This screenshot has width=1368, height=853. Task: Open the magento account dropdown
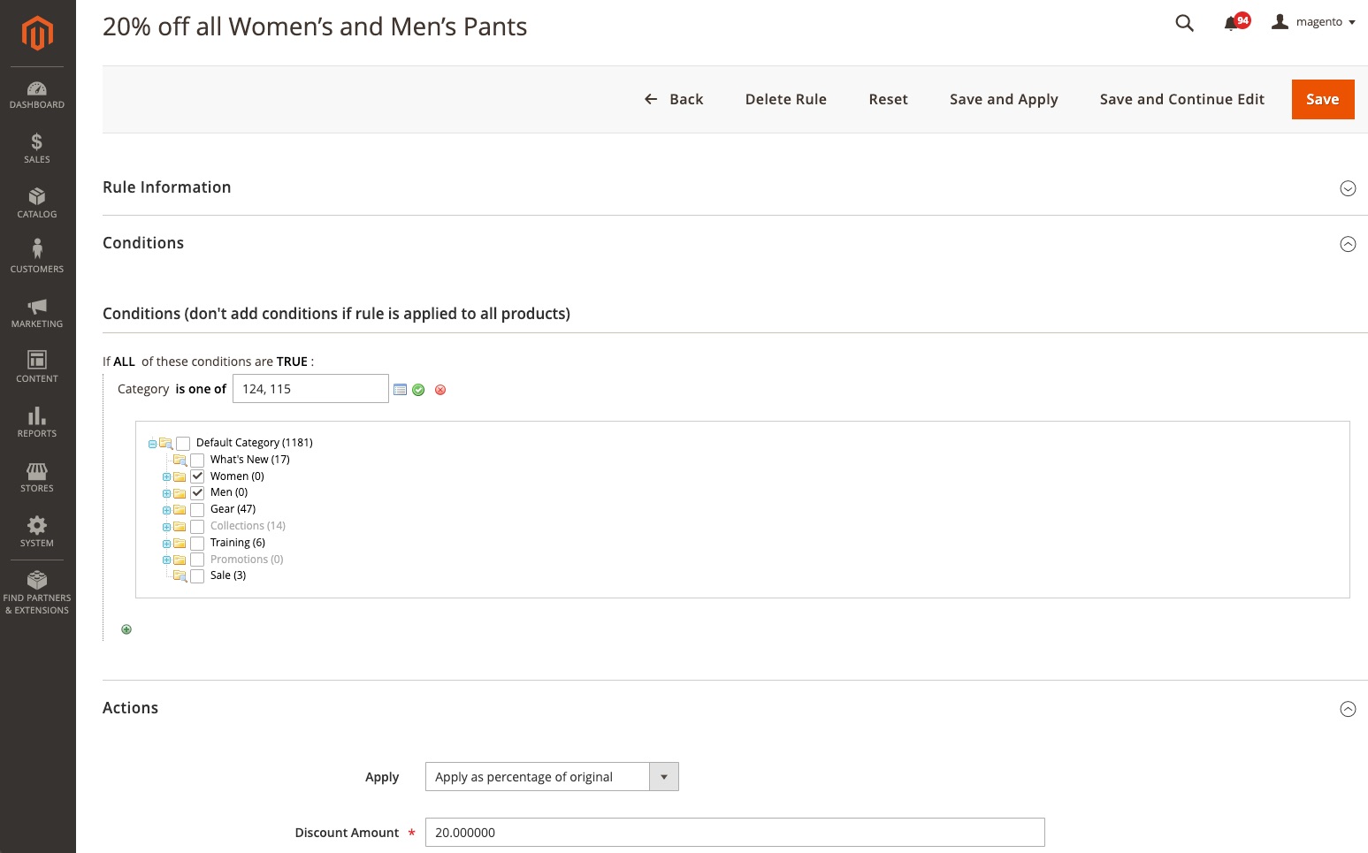[x=1314, y=22]
